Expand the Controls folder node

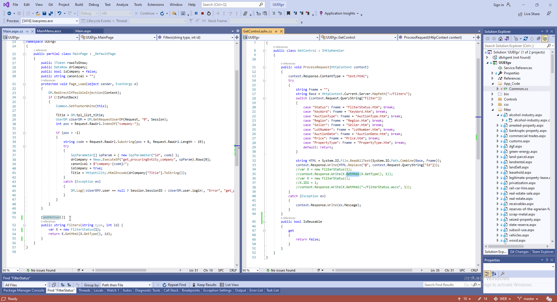coord(492,99)
